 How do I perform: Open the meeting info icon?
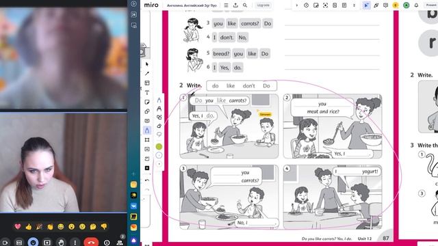[107, 243]
